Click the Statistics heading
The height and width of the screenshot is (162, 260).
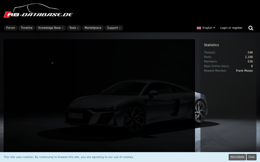211,45
